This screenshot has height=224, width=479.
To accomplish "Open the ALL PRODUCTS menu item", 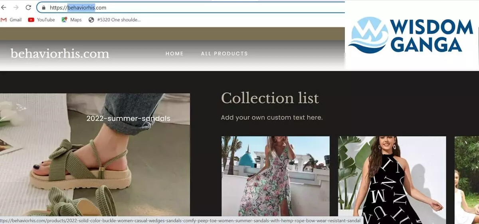I will 224,54.
